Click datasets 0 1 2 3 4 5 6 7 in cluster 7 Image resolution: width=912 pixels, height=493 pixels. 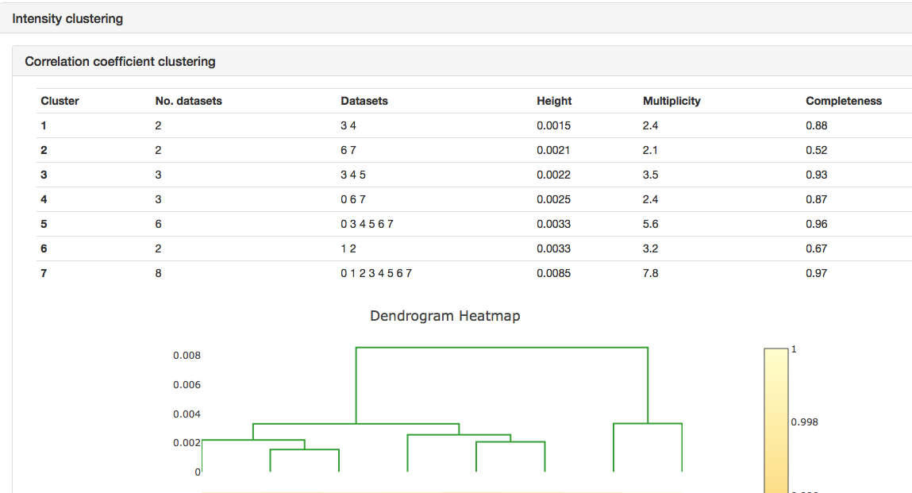tap(376, 273)
